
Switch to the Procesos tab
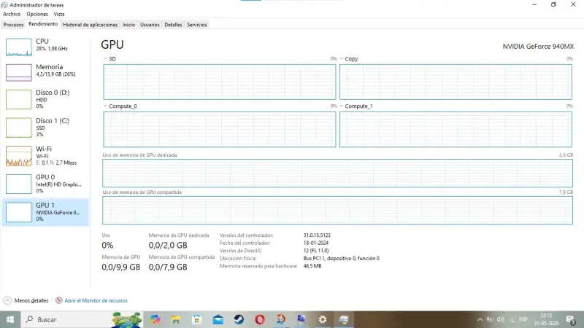coord(13,25)
